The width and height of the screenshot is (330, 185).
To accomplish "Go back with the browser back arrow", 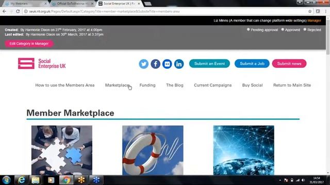I will click(5, 11).
